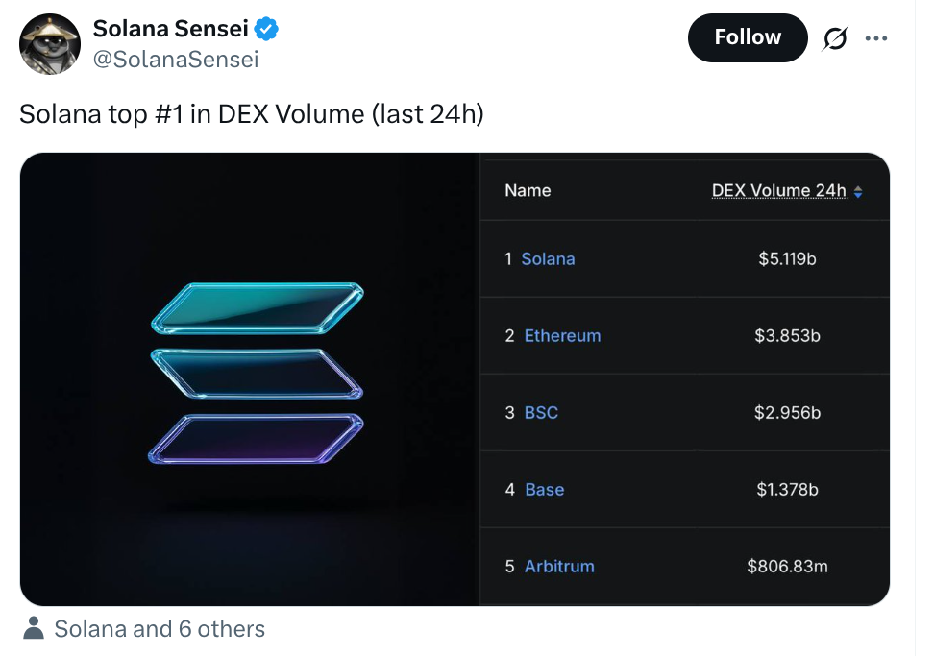Viewport: 934px width, 656px height.
Task: View Solana Sensei's profile avatar
Action: pyautogui.click(x=49, y=44)
